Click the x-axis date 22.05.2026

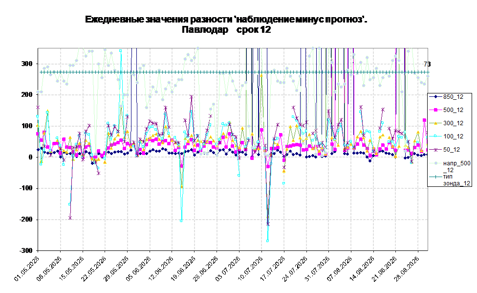tap(94, 269)
